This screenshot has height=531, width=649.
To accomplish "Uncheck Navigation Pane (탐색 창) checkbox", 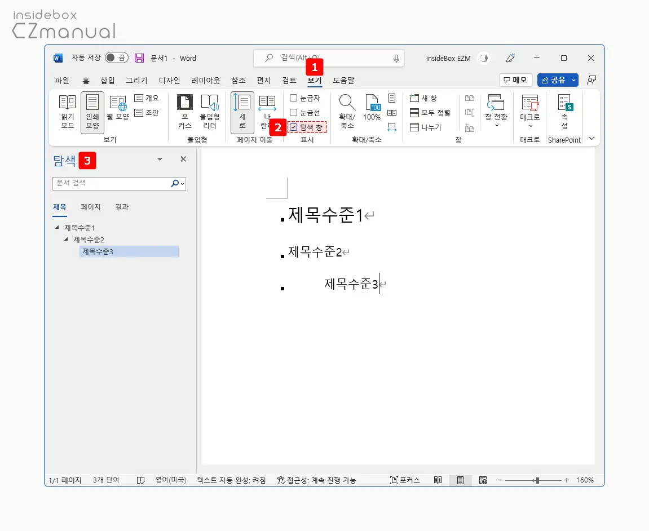I will pyautogui.click(x=293, y=127).
